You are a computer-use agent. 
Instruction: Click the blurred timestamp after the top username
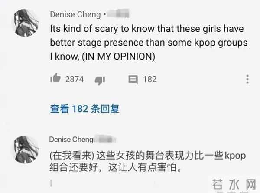point(118,15)
